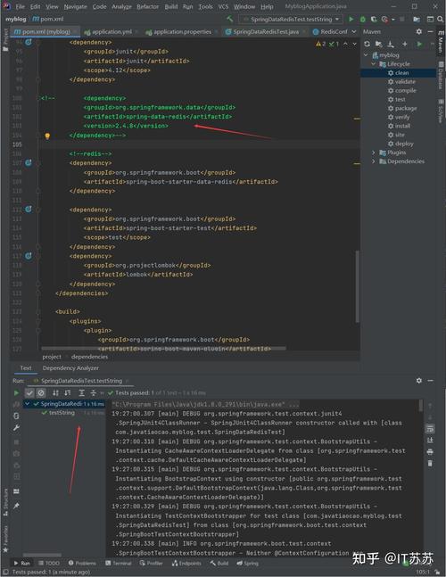The width and height of the screenshot is (446, 577).
Task: Collapse the SpringDataRedisTest result node
Action: tap(27, 404)
